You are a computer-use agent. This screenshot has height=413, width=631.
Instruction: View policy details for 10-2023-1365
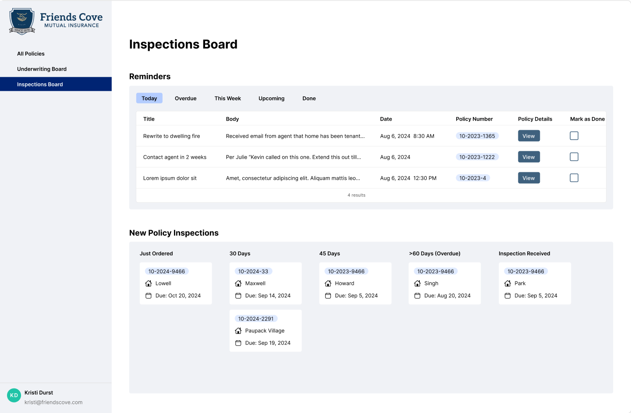click(x=528, y=136)
